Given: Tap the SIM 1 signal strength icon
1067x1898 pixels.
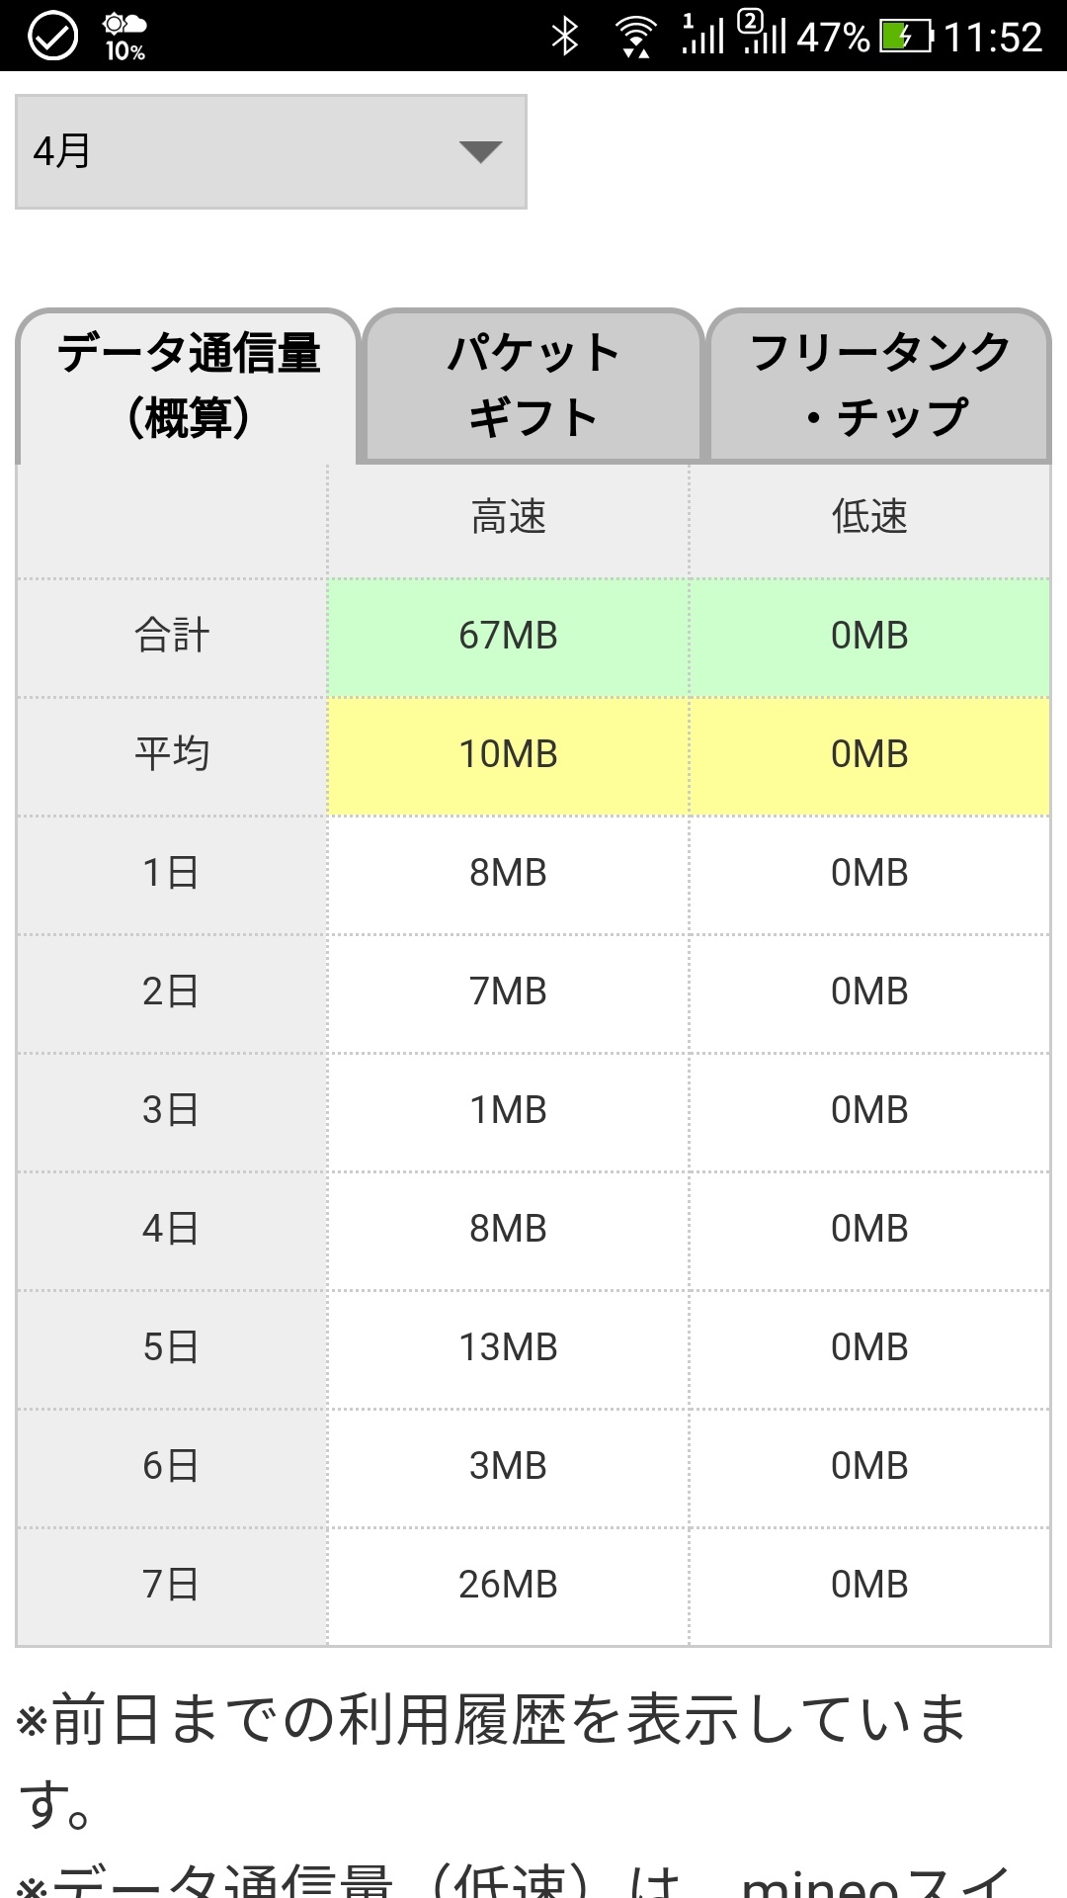Looking at the screenshot, I should tap(702, 35).
